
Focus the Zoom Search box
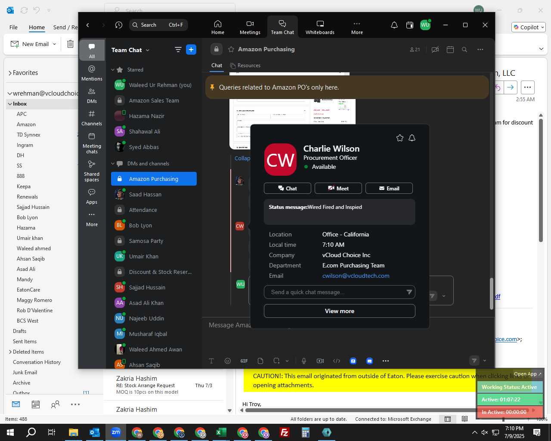tap(158, 25)
